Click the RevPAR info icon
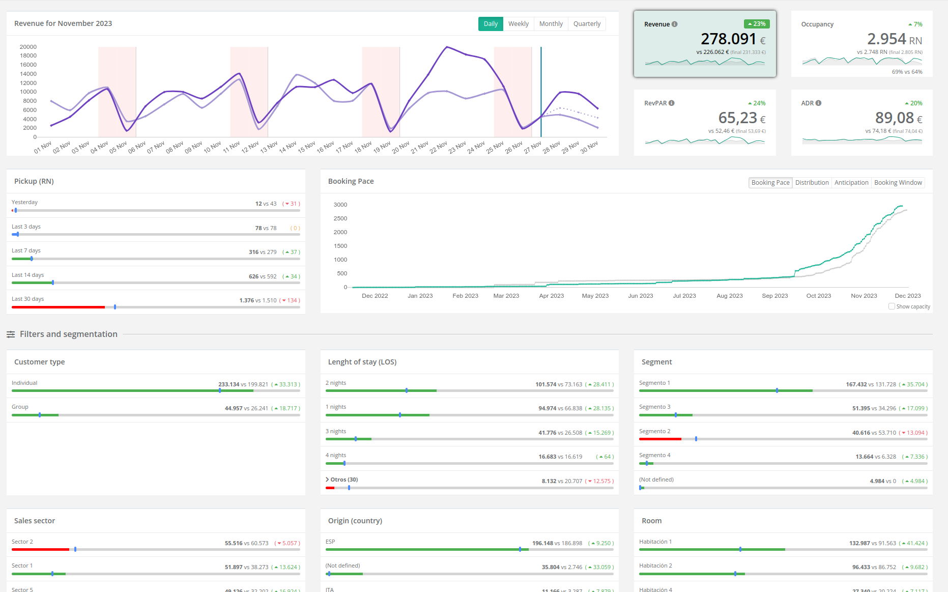This screenshot has height=592, width=948. point(672,103)
